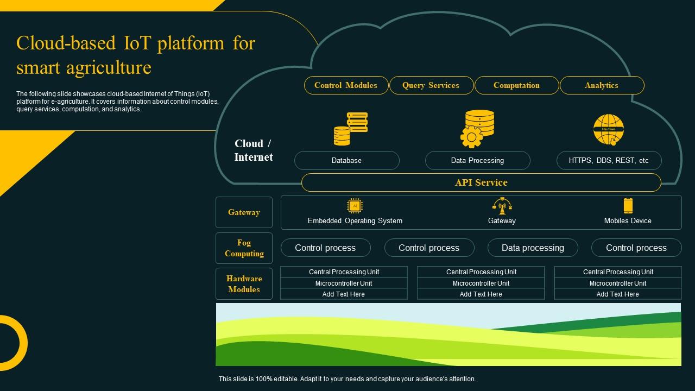Select the Gateway label tab
This screenshot has height=391, width=695.
(244, 212)
